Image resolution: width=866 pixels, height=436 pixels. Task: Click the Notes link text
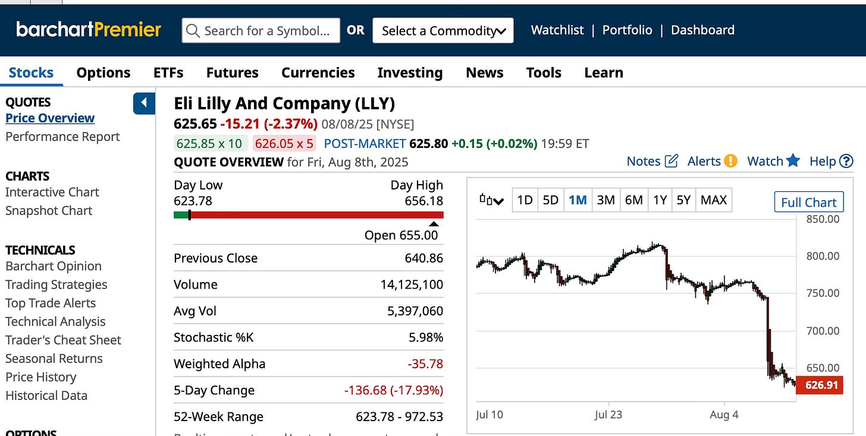[644, 161]
